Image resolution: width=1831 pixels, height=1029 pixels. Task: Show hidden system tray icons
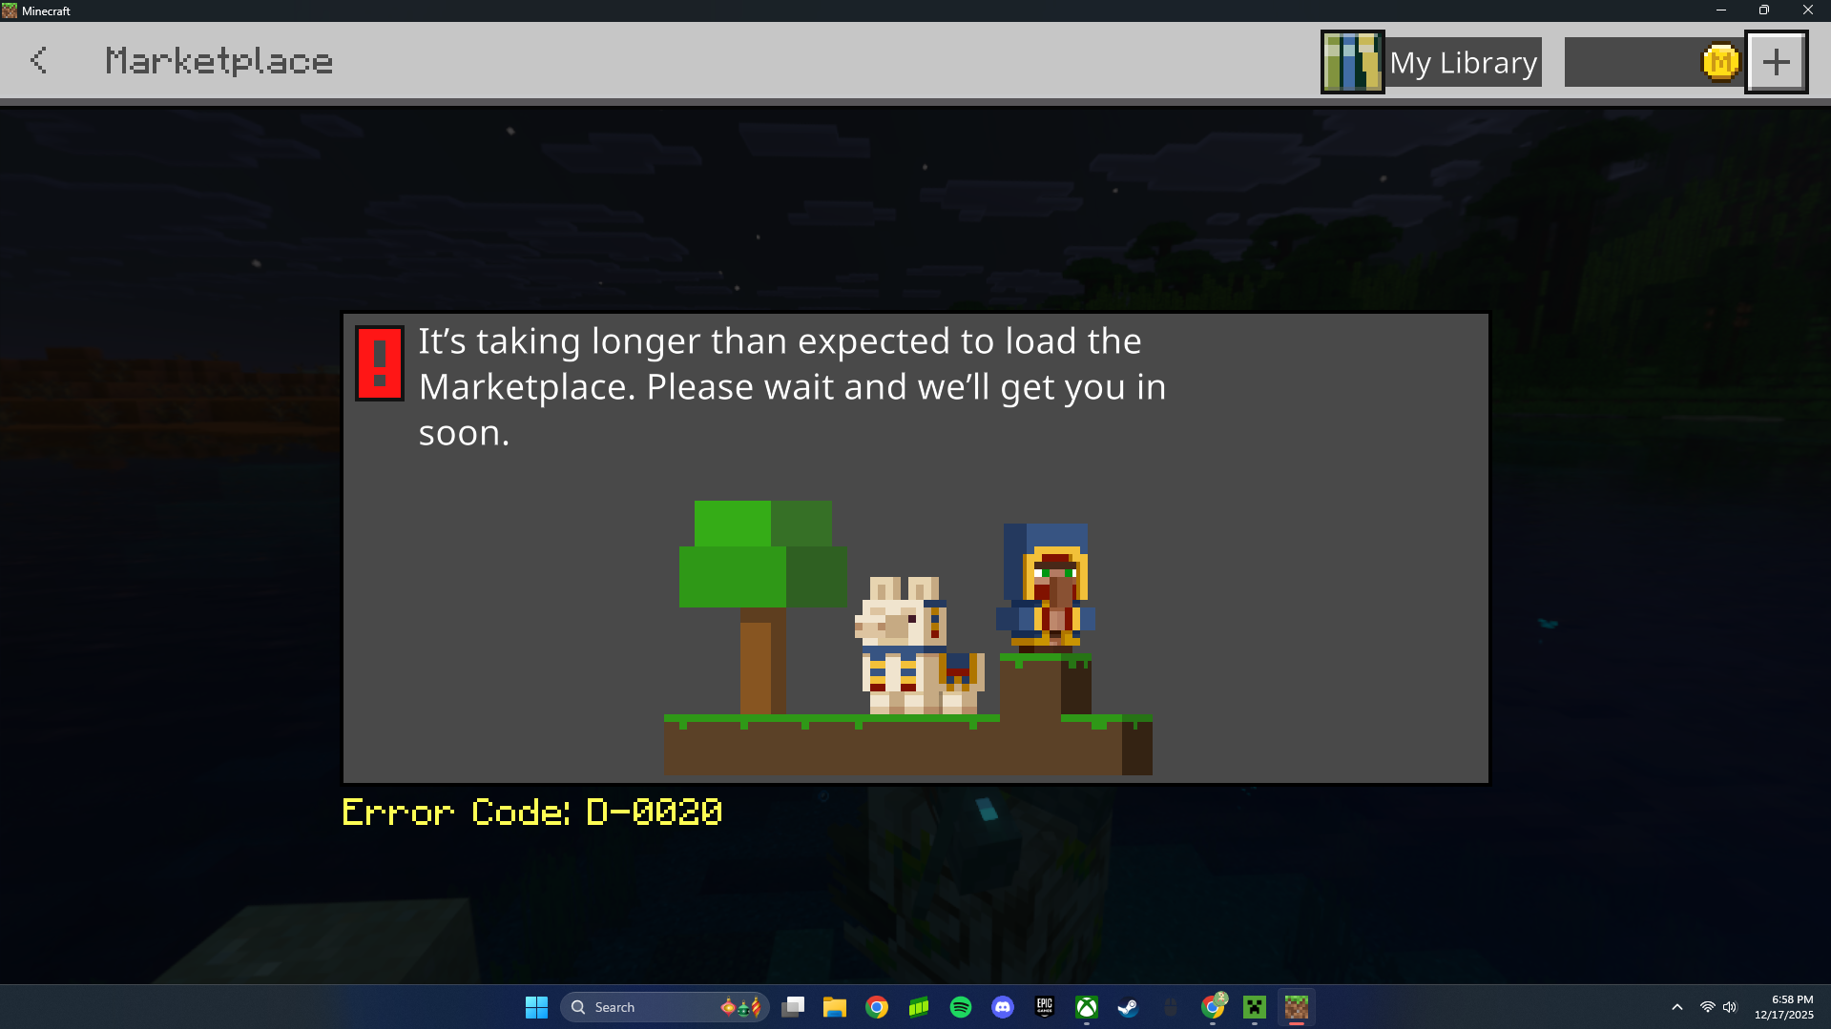pyautogui.click(x=1677, y=1007)
